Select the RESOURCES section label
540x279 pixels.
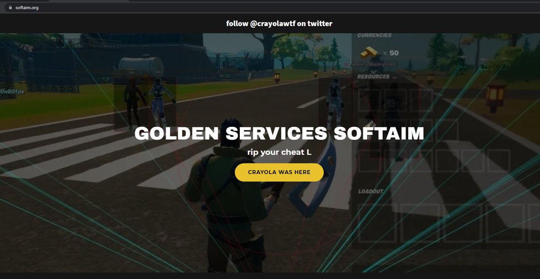tap(373, 76)
